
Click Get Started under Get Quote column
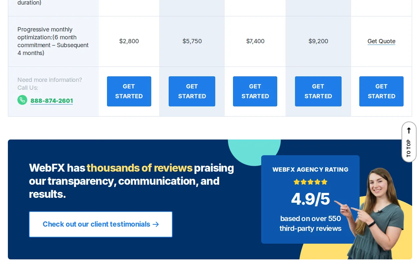(x=381, y=91)
